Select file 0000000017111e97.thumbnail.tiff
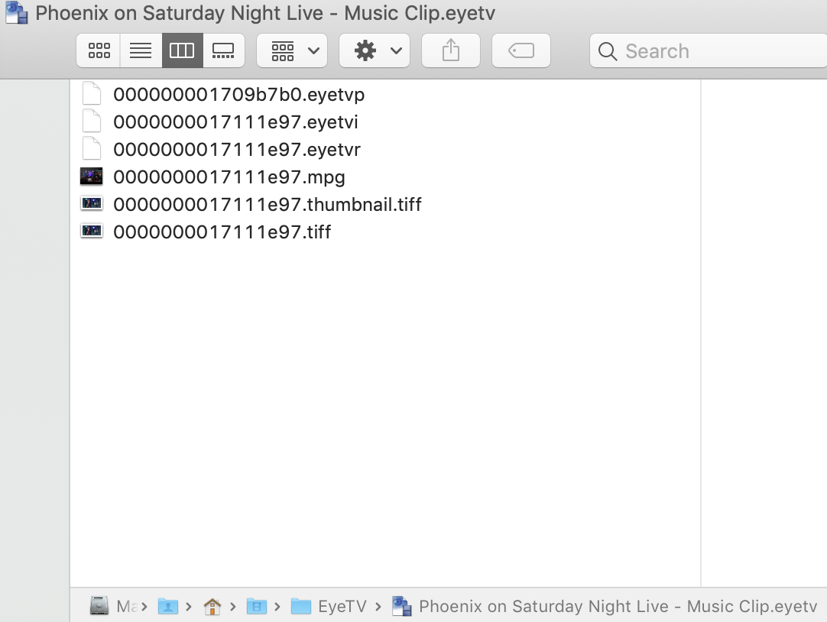The height and width of the screenshot is (622, 827). (x=268, y=205)
